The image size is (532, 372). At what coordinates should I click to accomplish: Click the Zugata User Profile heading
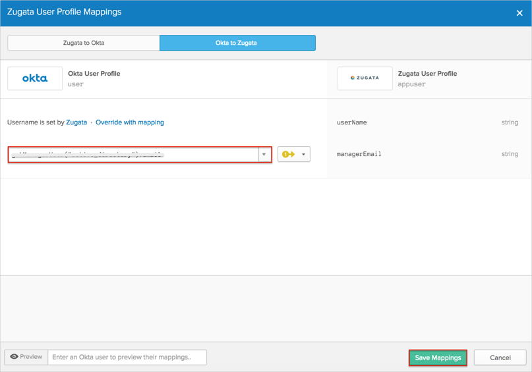[427, 74]
